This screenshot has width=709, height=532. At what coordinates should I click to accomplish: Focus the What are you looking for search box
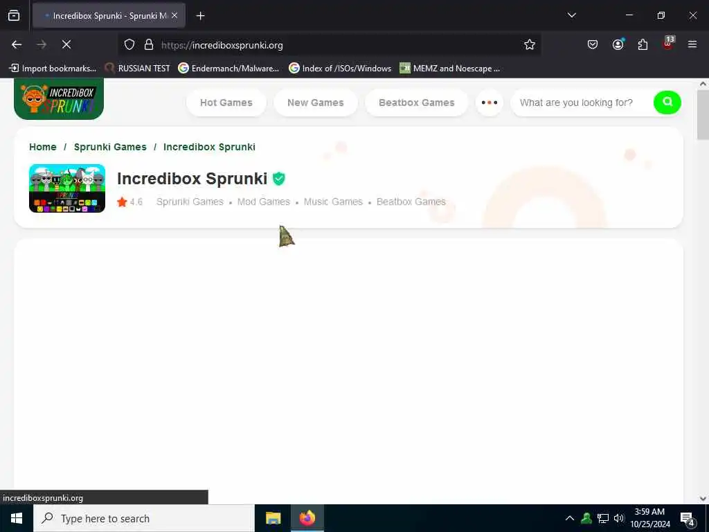pyautogui.click(x=583, y=103)
